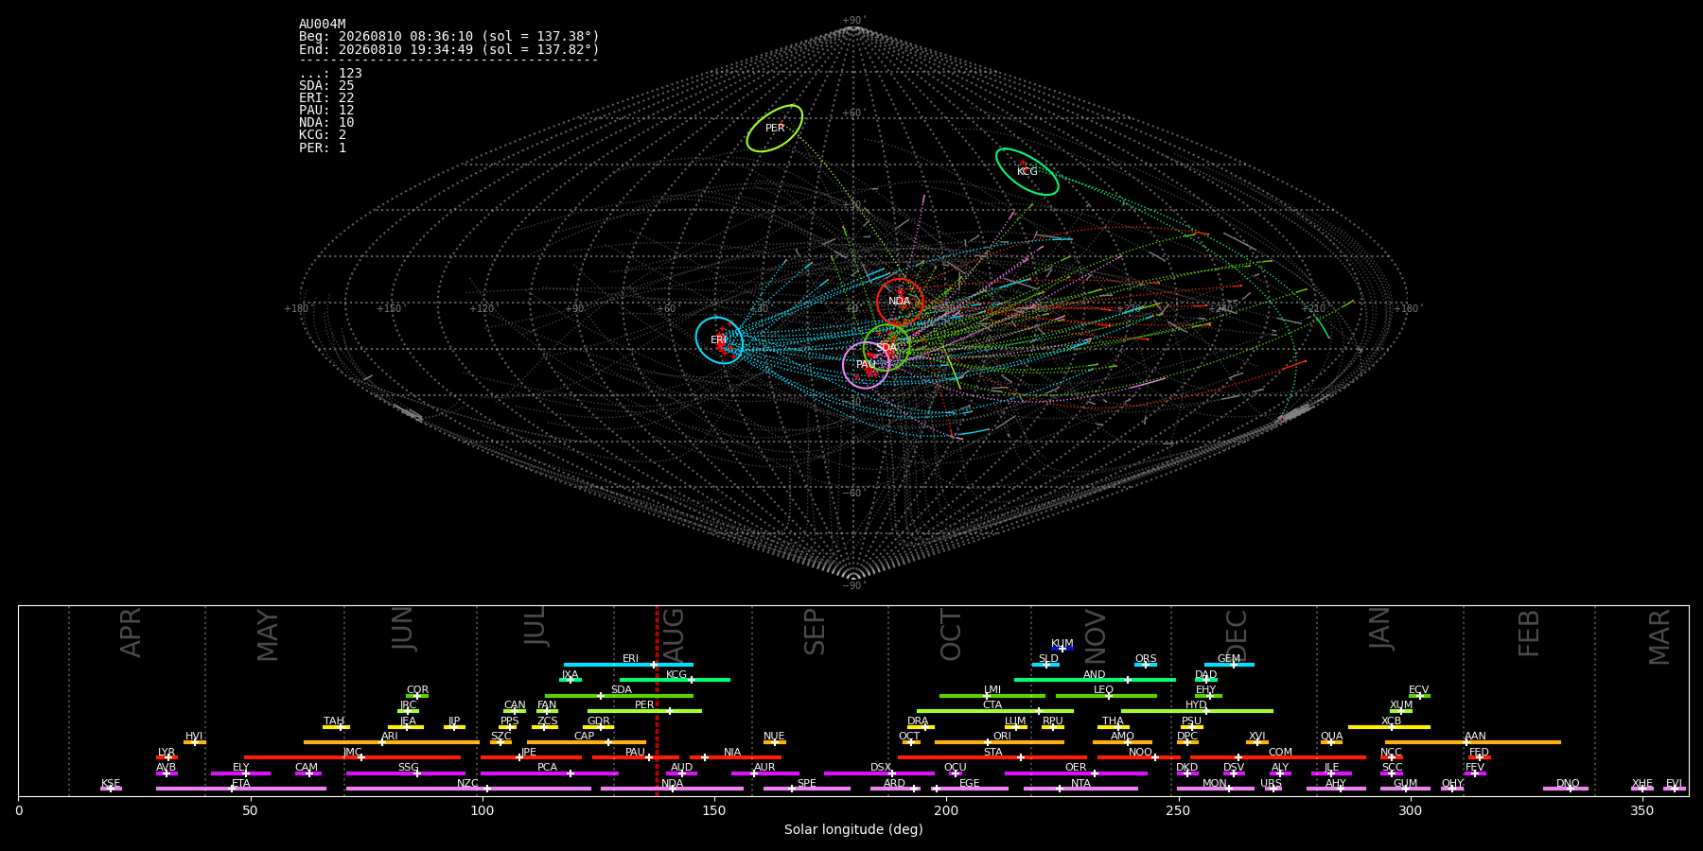1703x851 pixels.
Task: Click the ERI radiant circle
Action: (719, 340)
